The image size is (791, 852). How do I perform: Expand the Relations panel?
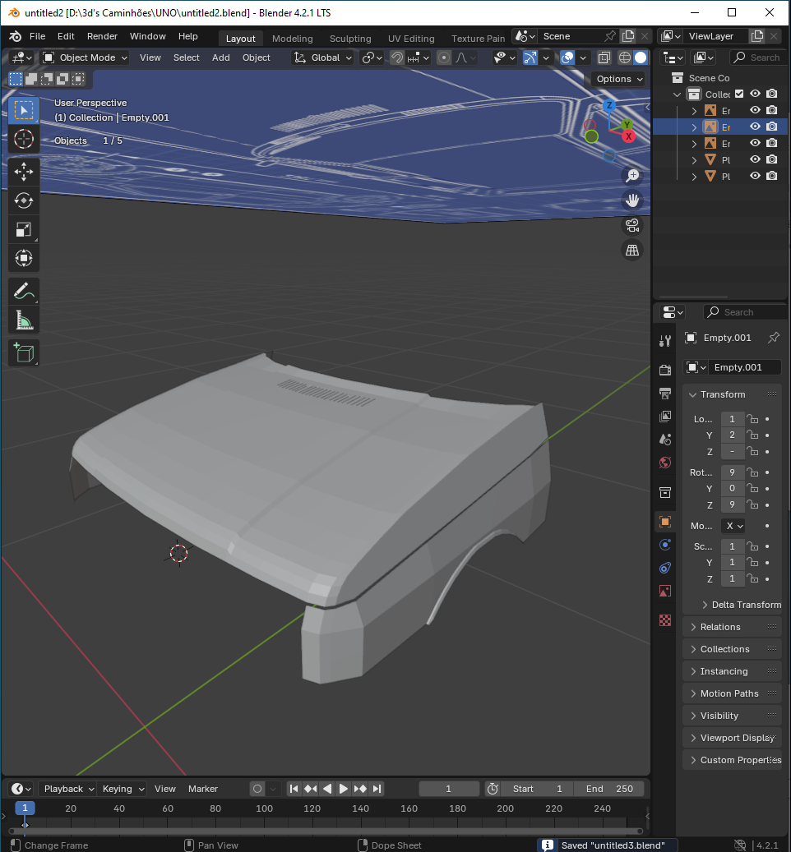[733, 627]
